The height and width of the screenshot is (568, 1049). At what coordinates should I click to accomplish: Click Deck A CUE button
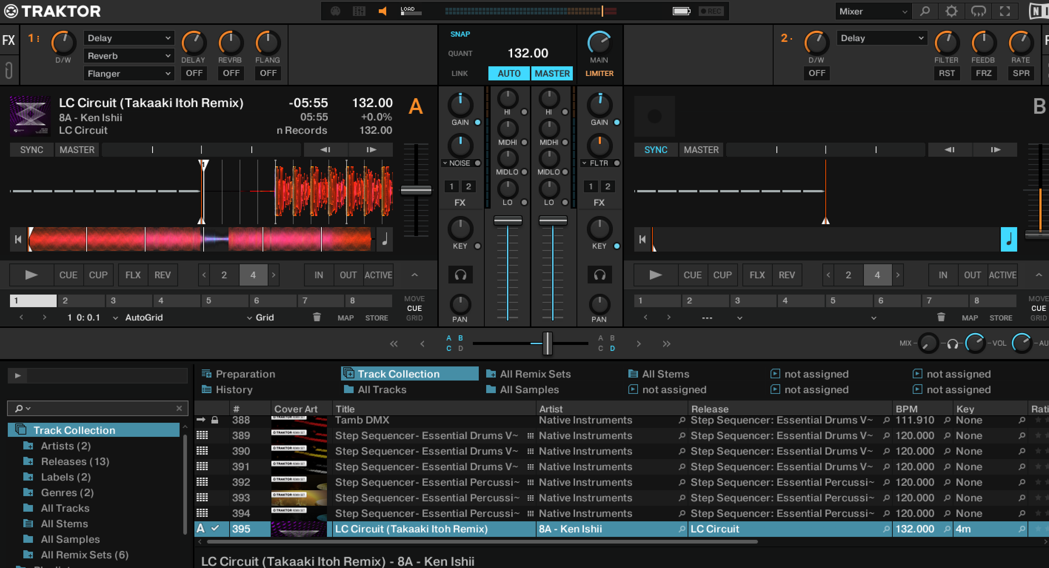point(69,275)
